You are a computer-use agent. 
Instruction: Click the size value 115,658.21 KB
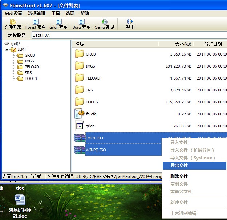pos(178,102)
